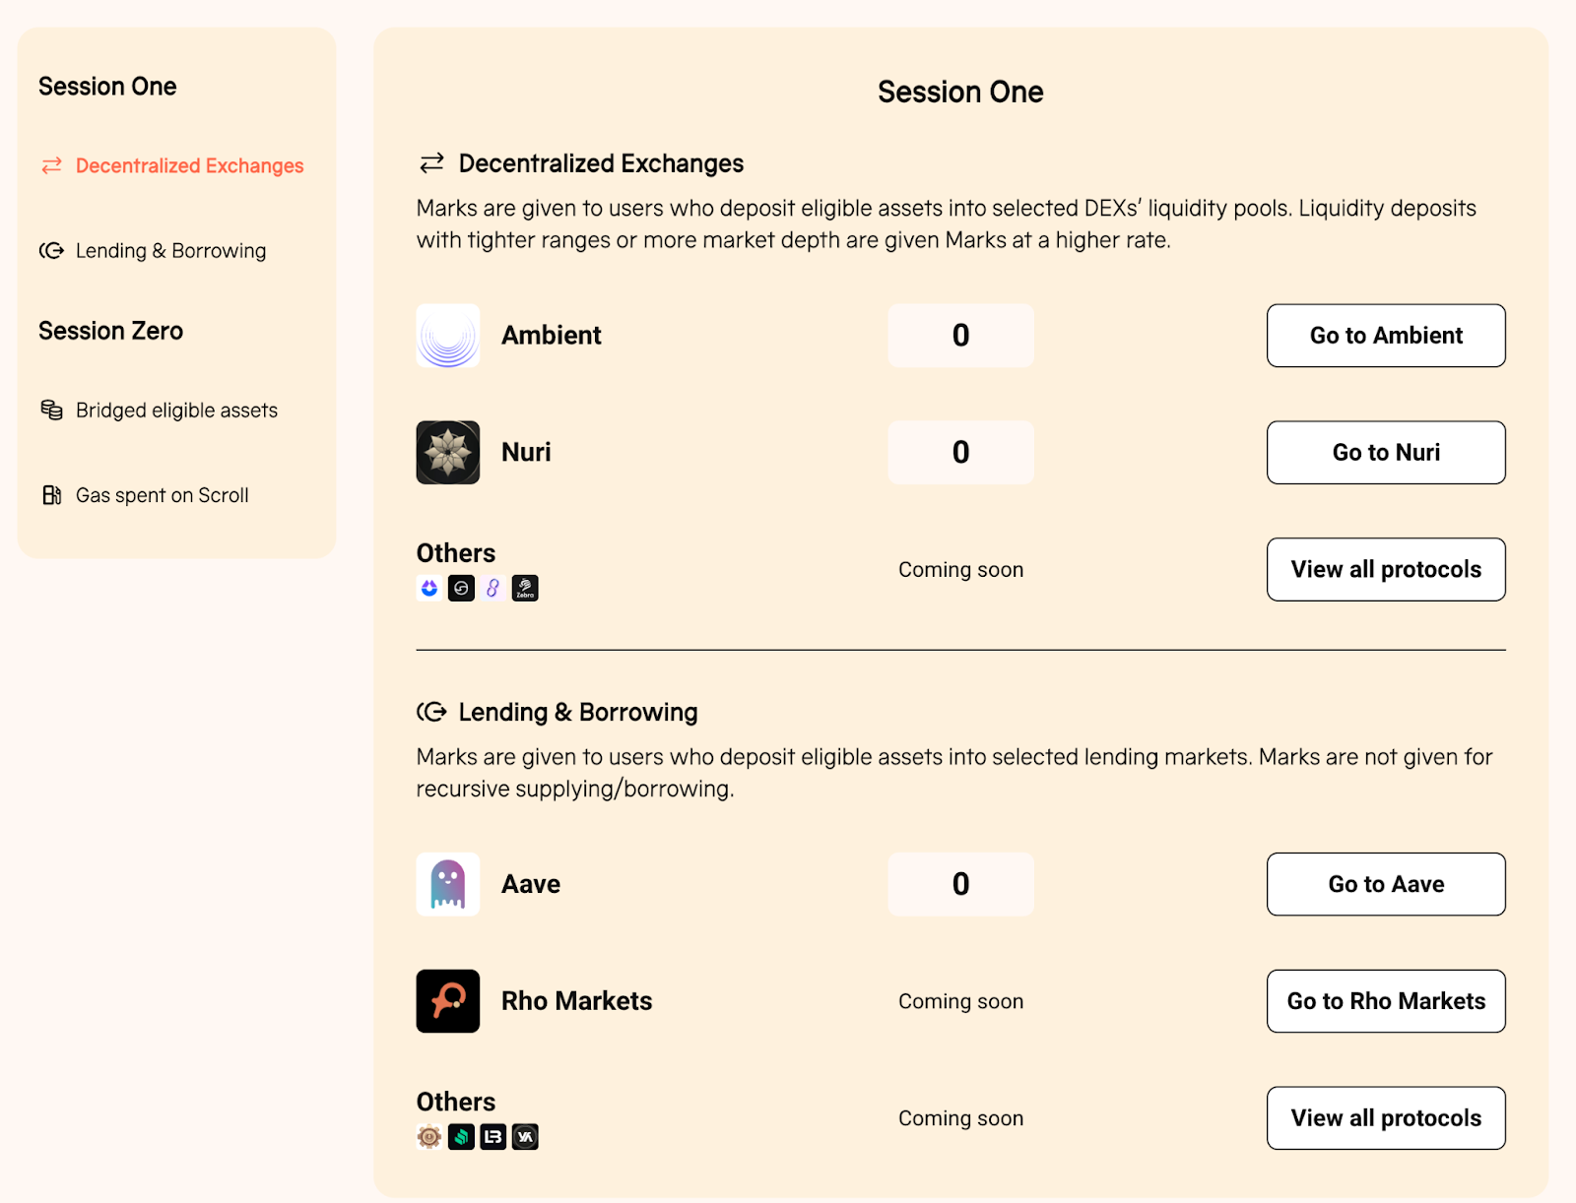The width and height of the screenshot is (1576, 1203).
Task: View all protocols for Decentralized Exchanges
Action: [1386, 570]
